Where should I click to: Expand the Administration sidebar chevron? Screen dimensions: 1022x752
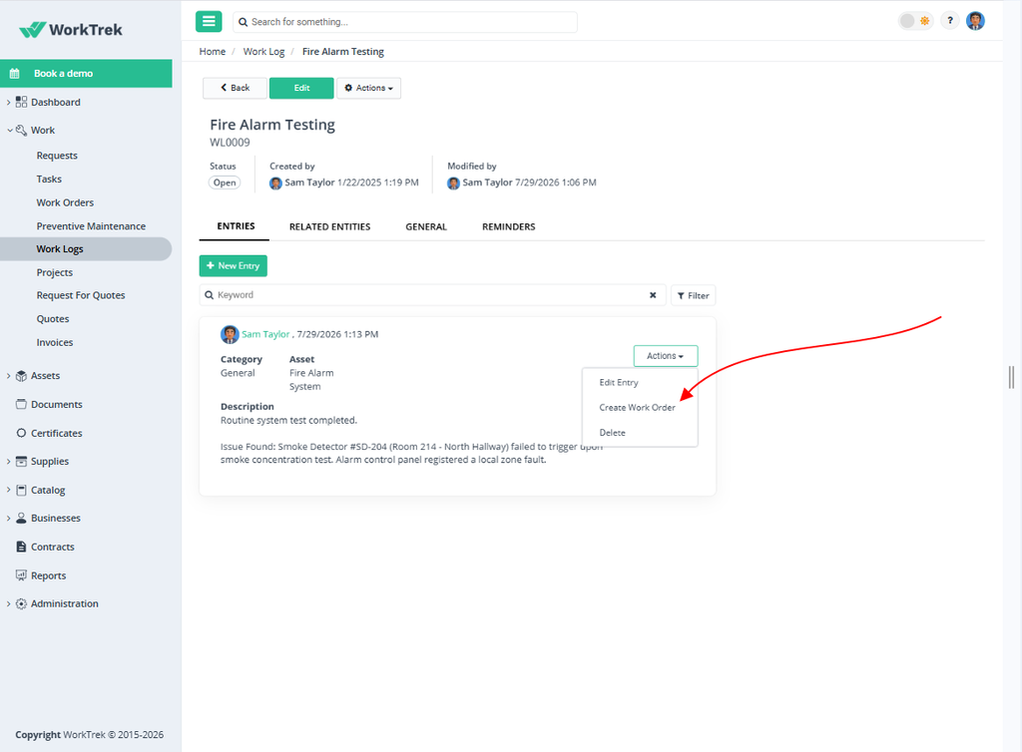tap(8, 604)
